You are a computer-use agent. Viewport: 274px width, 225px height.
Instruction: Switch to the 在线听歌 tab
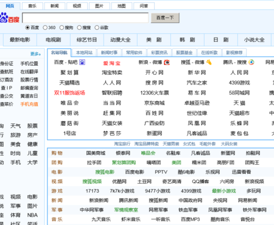point(209,53)
